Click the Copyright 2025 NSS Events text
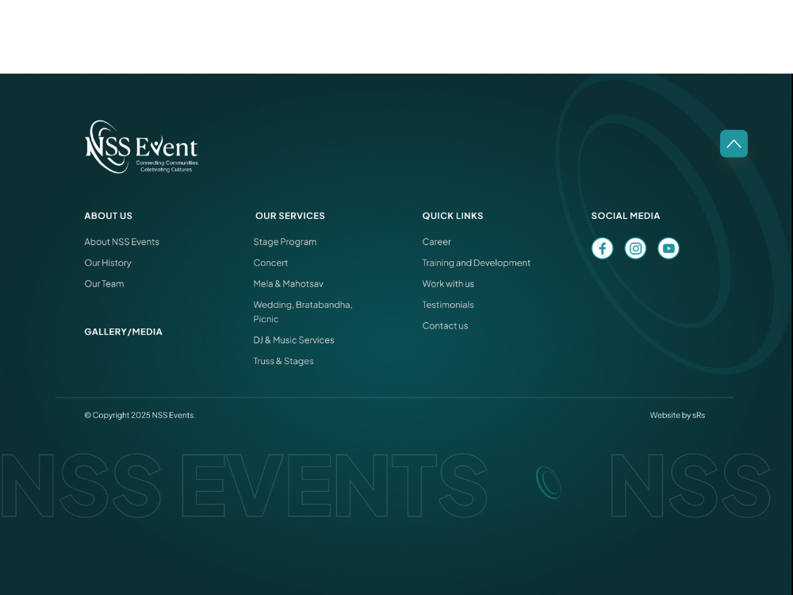Image resolution: width=793 pixels, height=595 pixels. 140,416
